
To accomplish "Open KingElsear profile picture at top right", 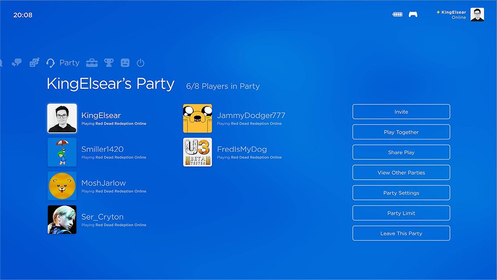I will click(477, 15).
